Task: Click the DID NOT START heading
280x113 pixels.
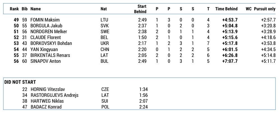Action: pos(20,82)
